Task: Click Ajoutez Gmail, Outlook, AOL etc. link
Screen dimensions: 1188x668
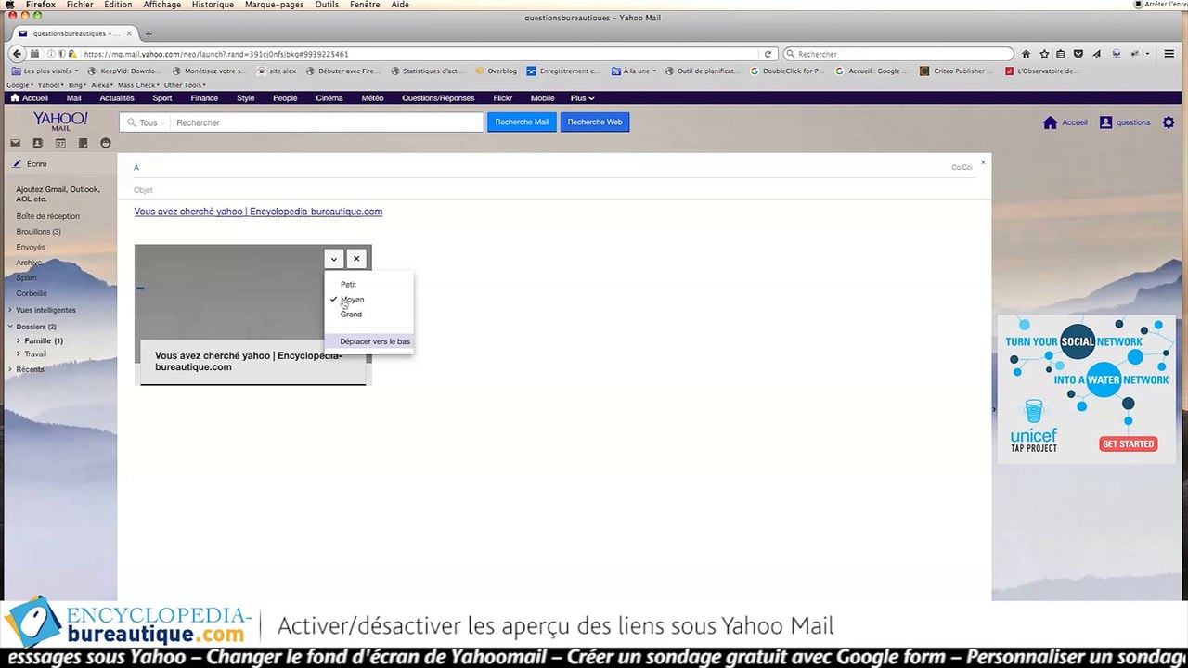Action: coord(58,194)
